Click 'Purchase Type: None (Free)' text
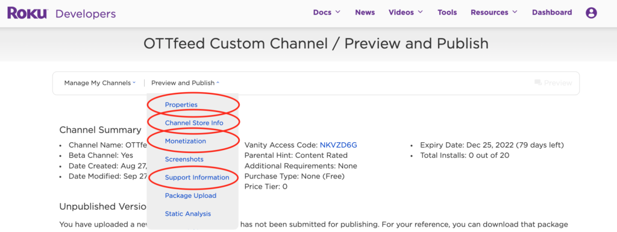The image size is (617, 232). click(x=294, y=176)
